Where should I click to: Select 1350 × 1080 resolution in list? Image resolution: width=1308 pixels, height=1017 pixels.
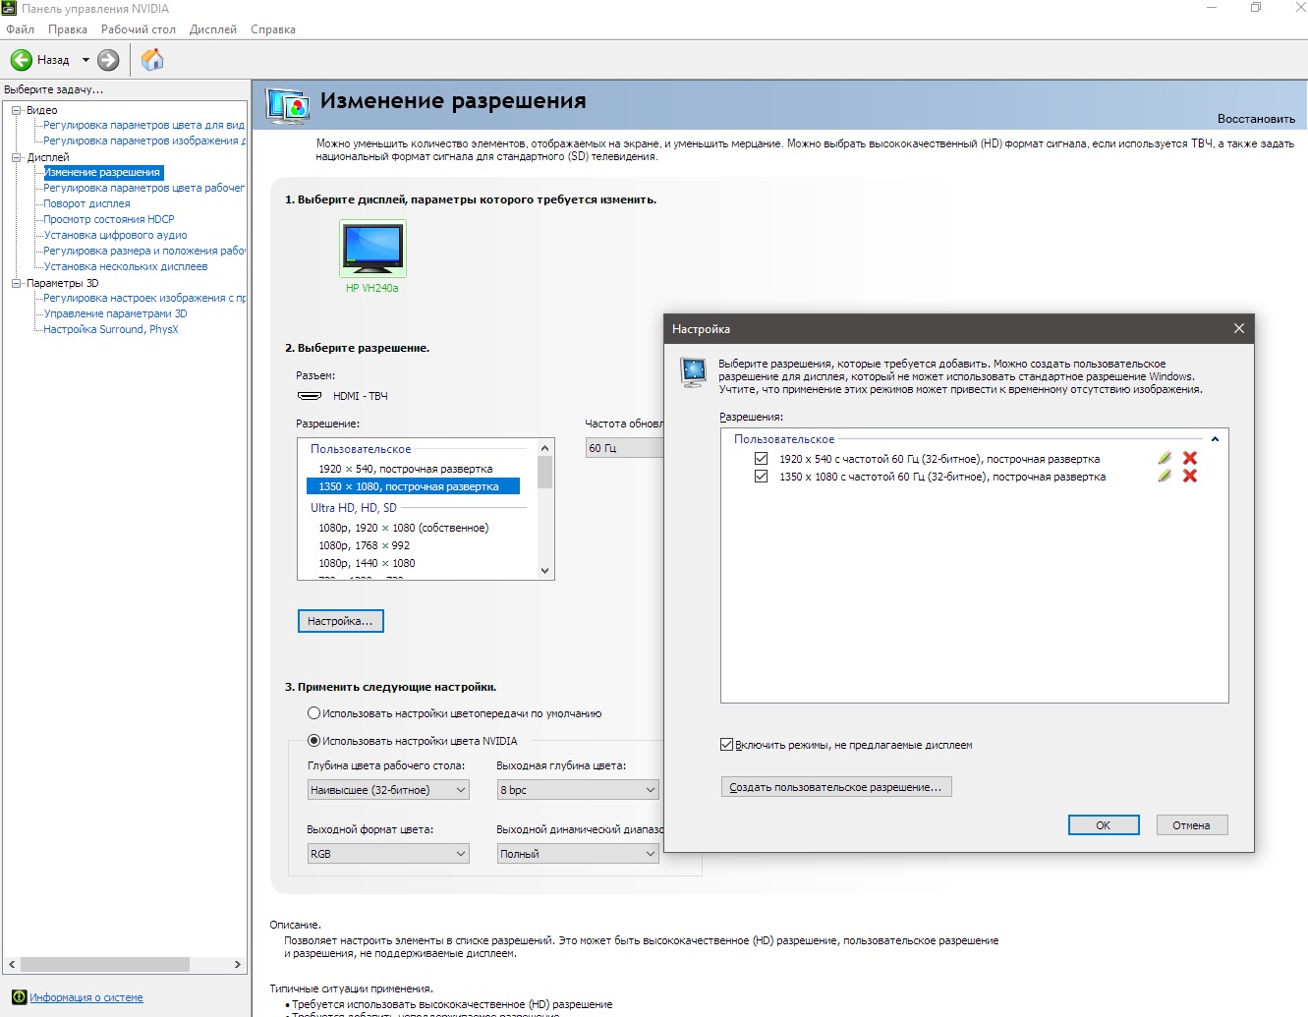(413, 486)
